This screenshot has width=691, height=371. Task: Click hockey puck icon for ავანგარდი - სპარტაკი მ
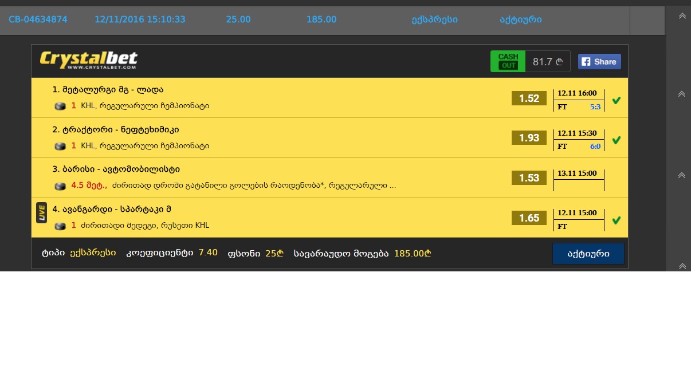60,226
